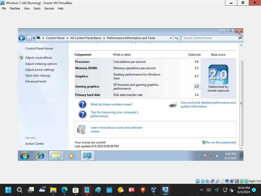Open guest volume speaker icon

point(217,156)
